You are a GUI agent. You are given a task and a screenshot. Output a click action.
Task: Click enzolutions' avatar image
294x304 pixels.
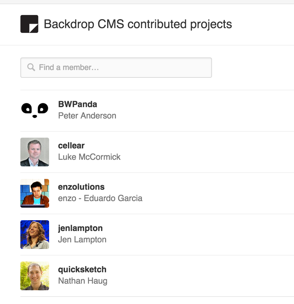(x=35, y=193)
